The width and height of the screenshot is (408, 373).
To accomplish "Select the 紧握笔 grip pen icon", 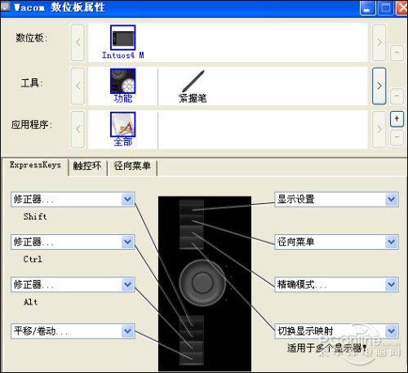I will click(x=193, y=82).
